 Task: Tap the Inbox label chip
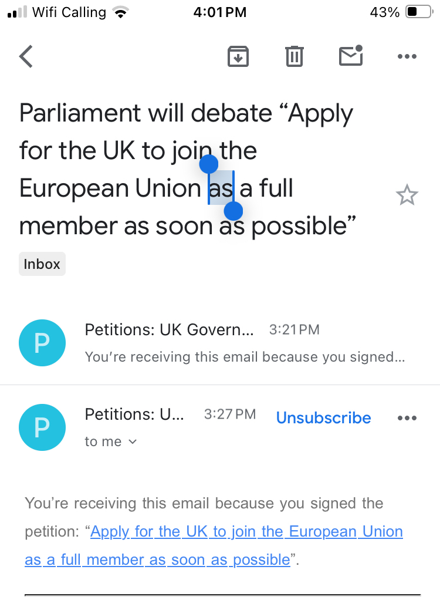(x=42, y=264)
